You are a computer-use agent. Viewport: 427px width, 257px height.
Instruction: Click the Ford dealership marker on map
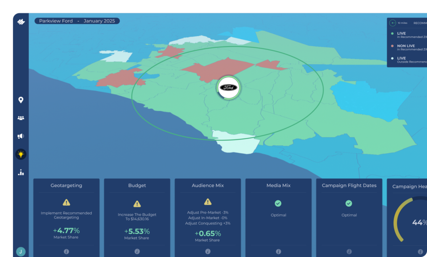coord(229,87)
